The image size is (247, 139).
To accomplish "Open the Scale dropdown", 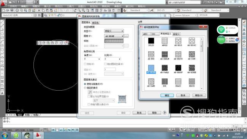I will 112,59.
